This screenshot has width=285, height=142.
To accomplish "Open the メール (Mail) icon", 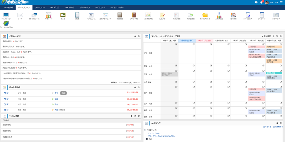I will (20, 16).
